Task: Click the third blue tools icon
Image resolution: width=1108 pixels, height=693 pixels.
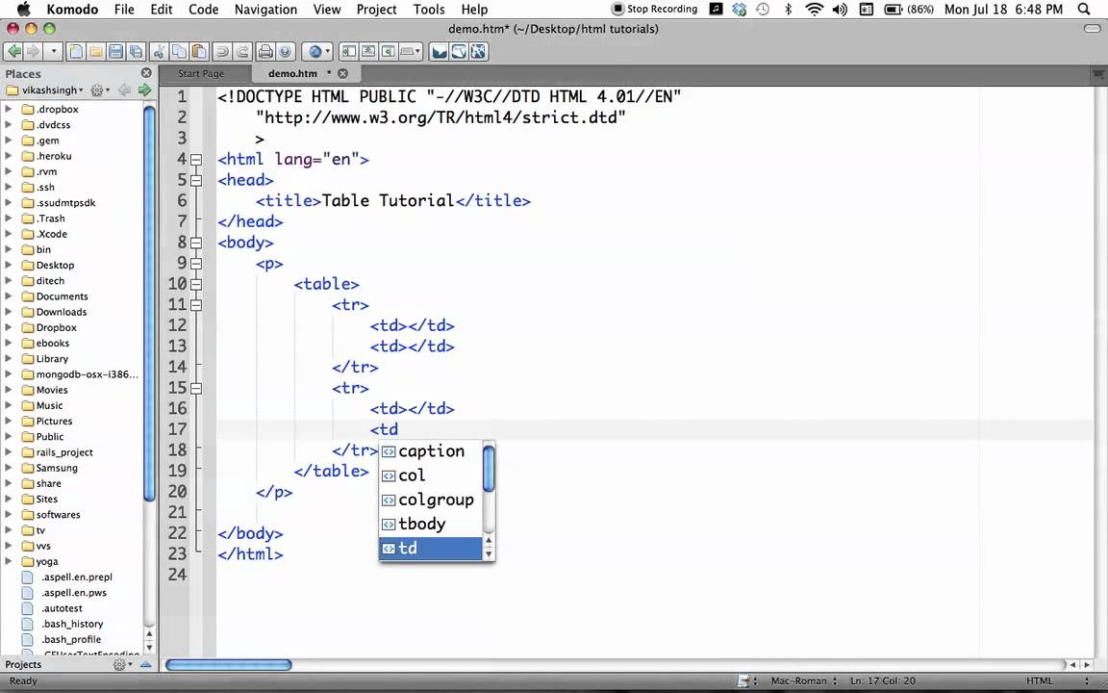Action: (479, 52)
